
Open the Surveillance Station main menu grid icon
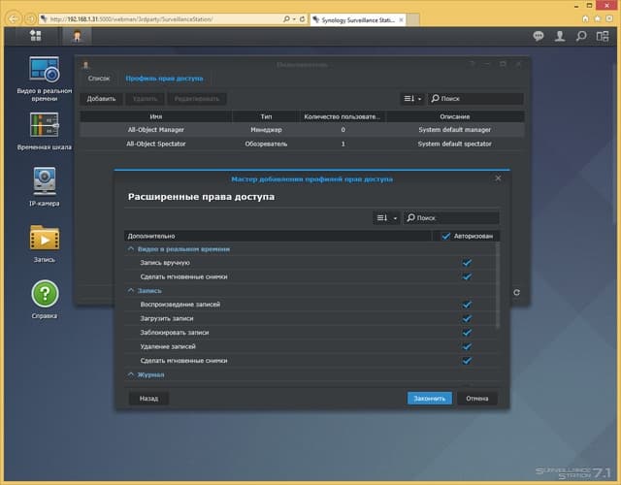click(36, 36)
